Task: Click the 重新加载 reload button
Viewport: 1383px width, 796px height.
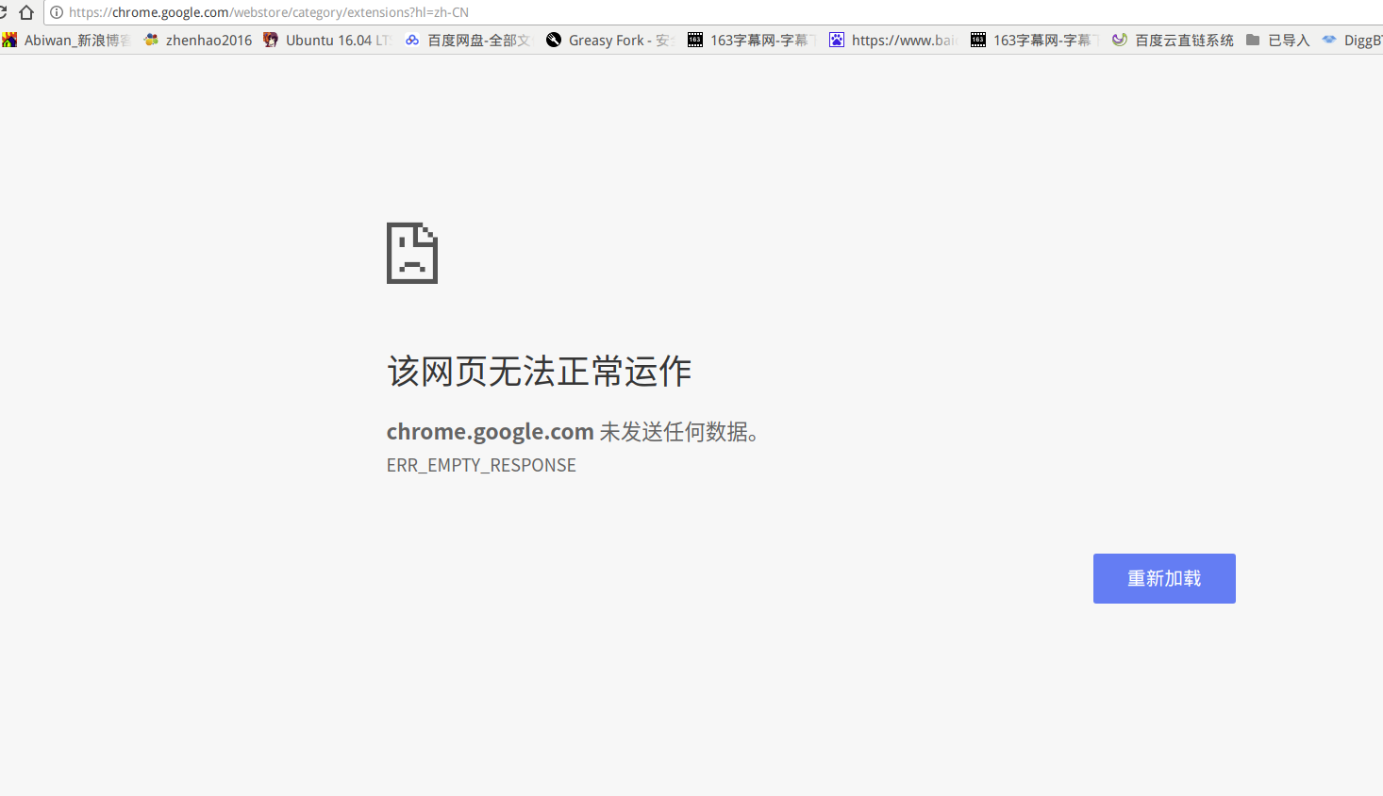Action: [1164, 578]
